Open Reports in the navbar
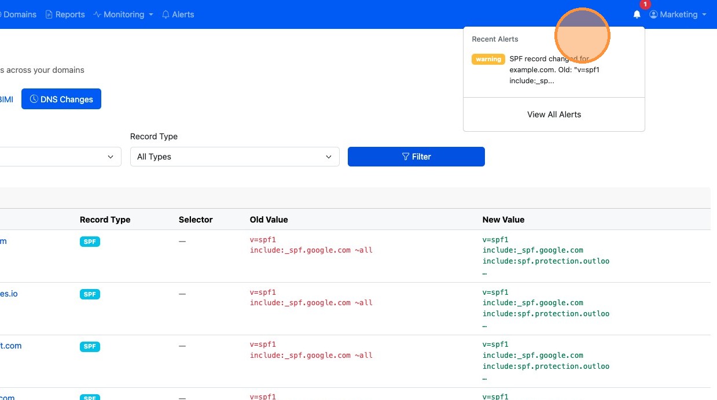The width and height of the screenshot is (717, 400). coord(65,14)
